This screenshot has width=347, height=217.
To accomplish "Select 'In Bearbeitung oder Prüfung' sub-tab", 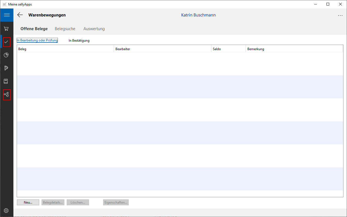I will (x=37, y=41).
